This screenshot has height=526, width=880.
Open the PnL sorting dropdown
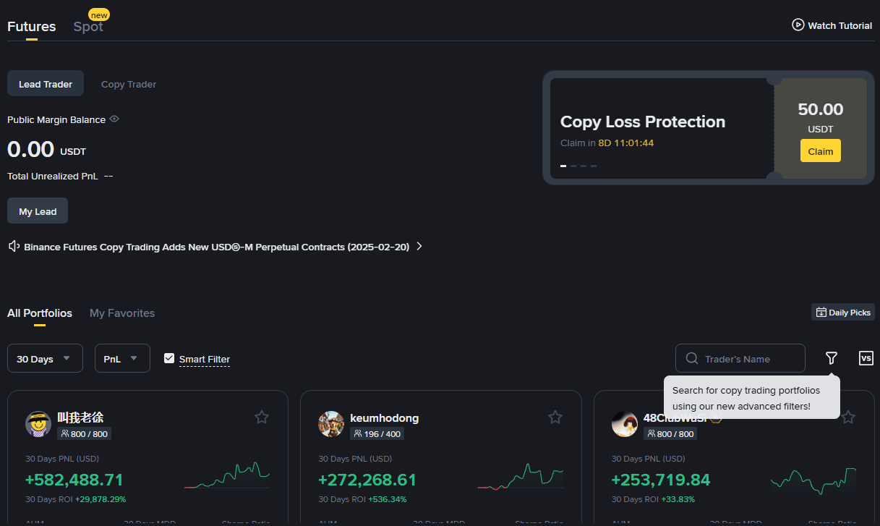click(x=121, y=358)
